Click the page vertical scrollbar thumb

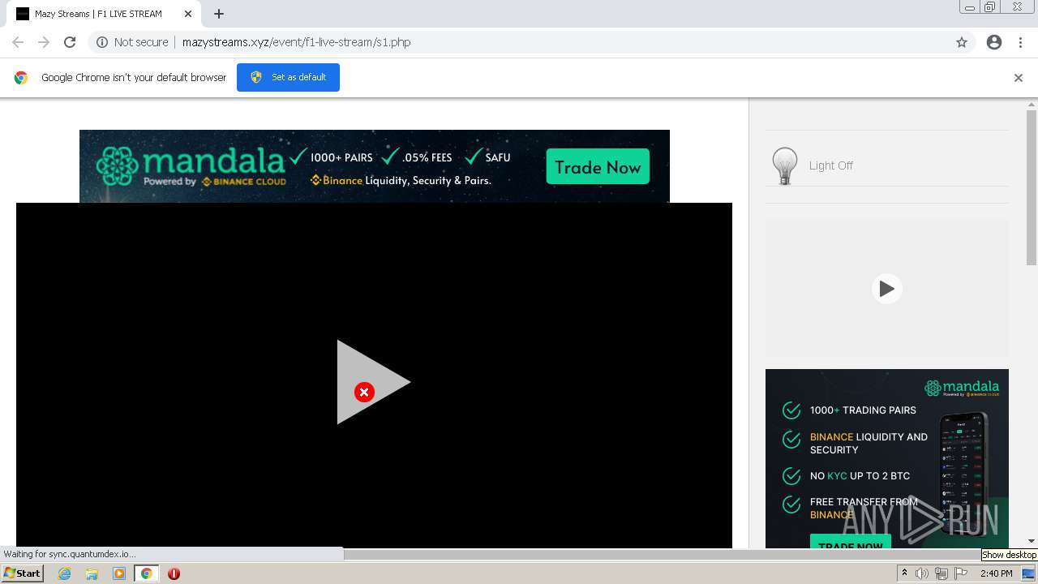pyautogui.click(x=1032, y=187)
